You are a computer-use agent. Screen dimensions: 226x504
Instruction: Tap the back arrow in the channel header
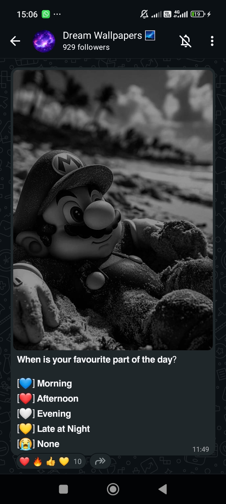(15, 41)
